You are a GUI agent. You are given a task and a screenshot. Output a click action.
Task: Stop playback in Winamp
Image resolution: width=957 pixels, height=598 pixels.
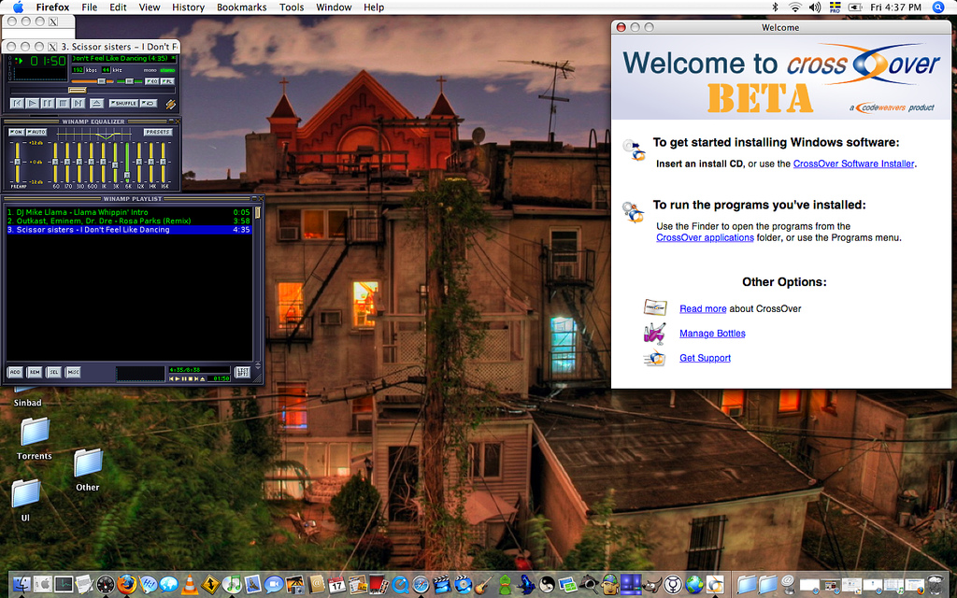(x=63, y=103)
